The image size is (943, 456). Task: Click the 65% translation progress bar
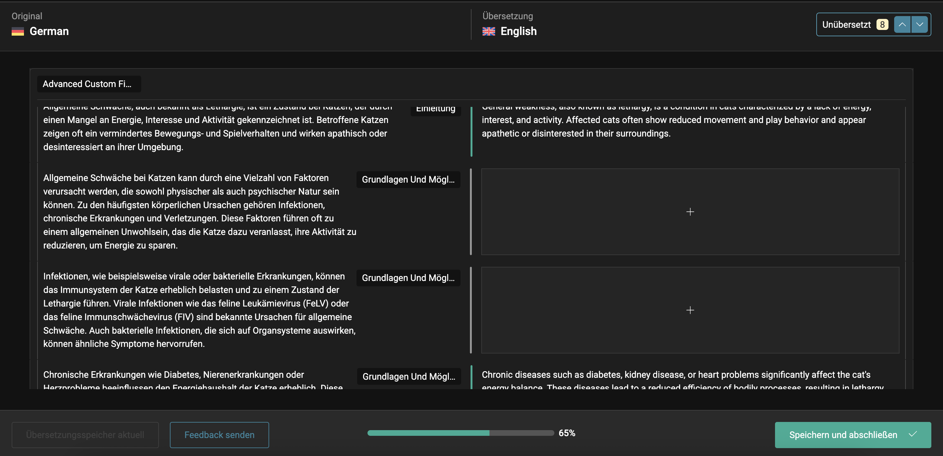coord(460,433)
